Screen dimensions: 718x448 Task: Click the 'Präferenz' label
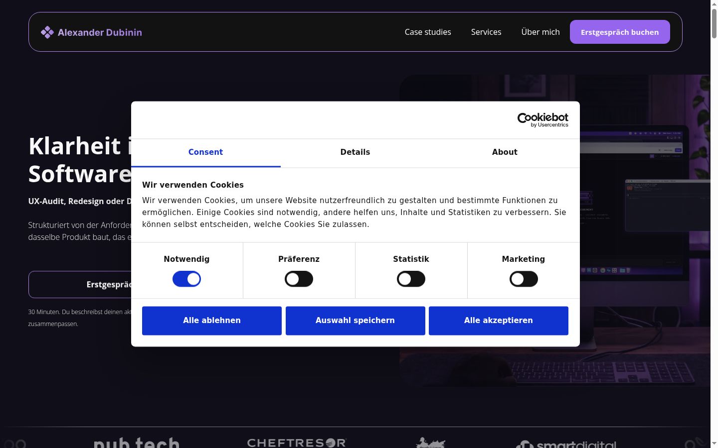[299, 259]
